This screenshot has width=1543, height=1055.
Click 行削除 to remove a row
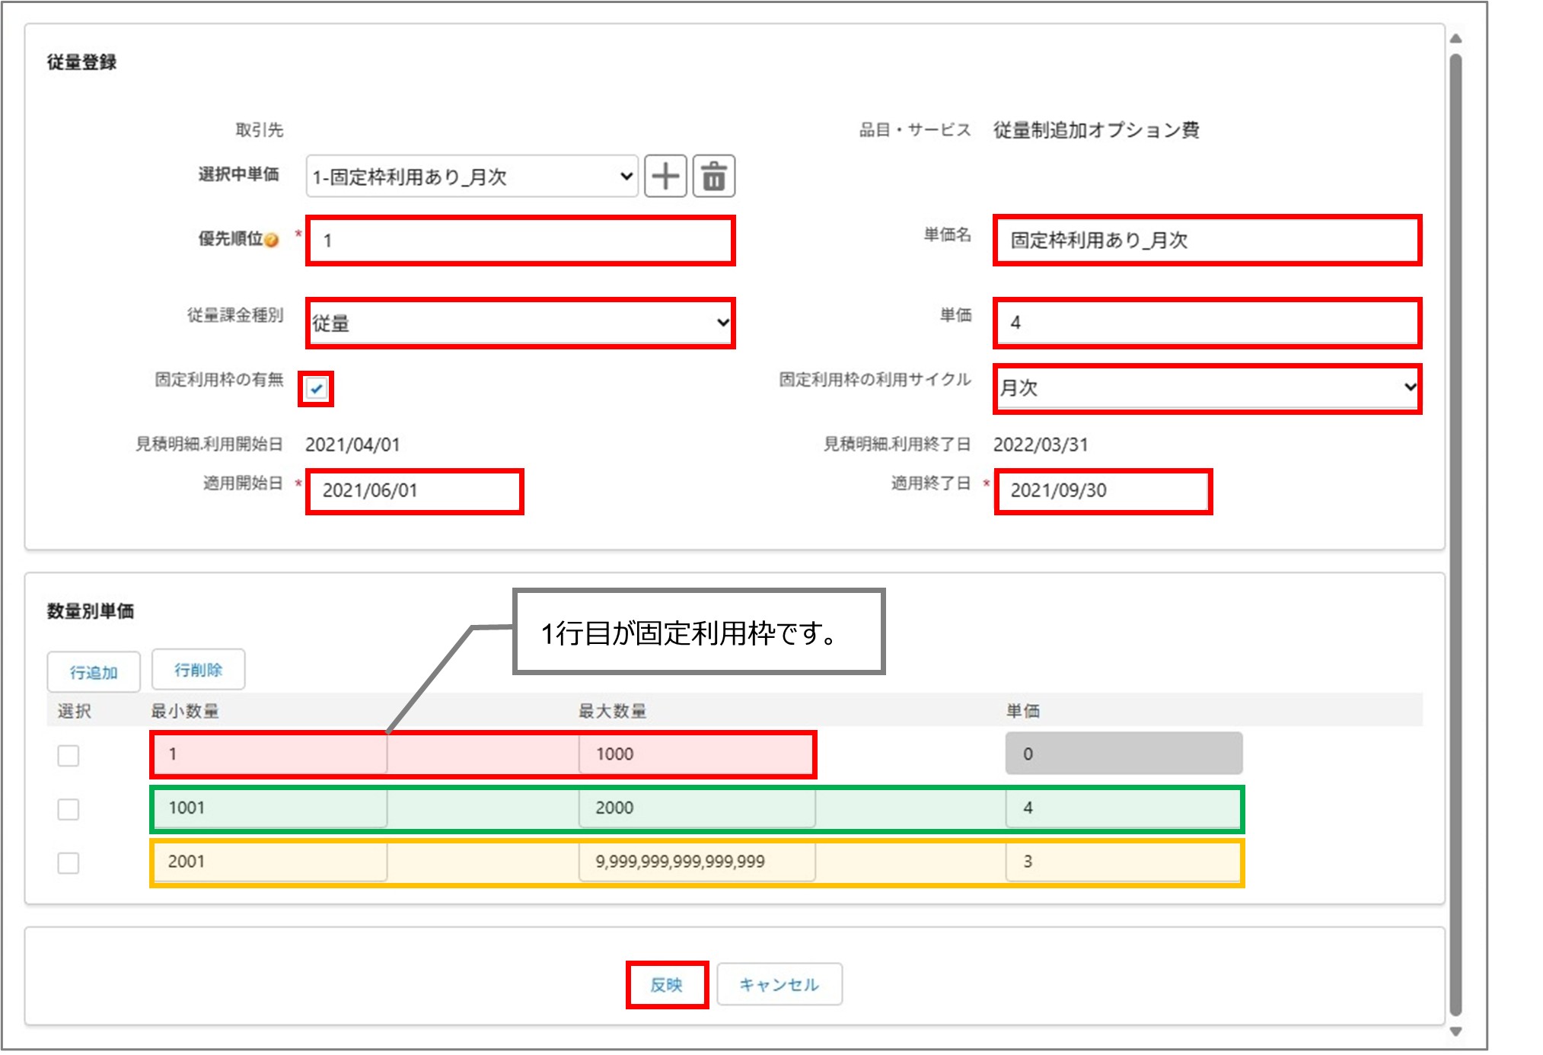[199, 670]
